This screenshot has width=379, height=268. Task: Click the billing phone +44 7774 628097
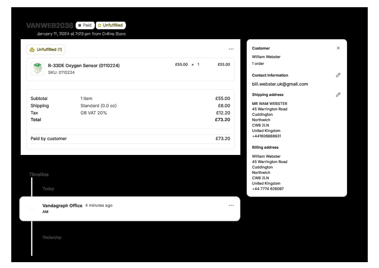(268, 189)
